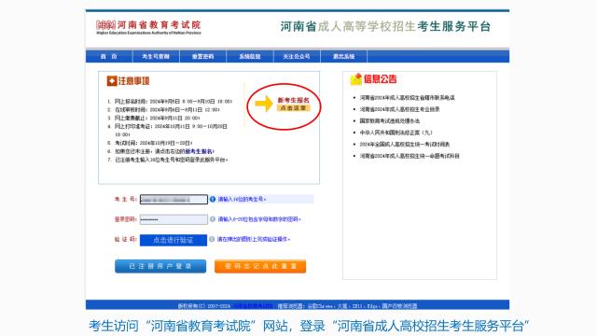Screen dimensions: 597x336
Task: Open the 考生号查询 navigation tab
Action: pyautogui.click(x=156, y=56)
